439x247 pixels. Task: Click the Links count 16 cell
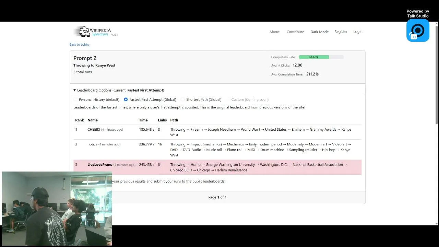160,144
